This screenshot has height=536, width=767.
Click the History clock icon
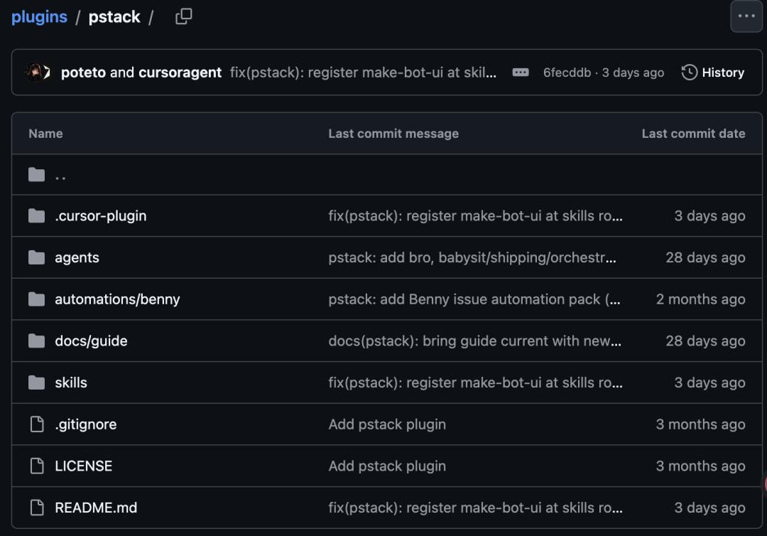689,73
